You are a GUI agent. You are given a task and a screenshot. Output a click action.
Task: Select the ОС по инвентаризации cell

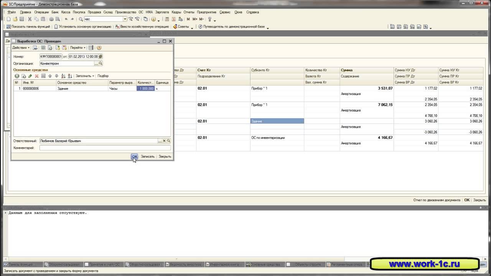tap(277, 138)
